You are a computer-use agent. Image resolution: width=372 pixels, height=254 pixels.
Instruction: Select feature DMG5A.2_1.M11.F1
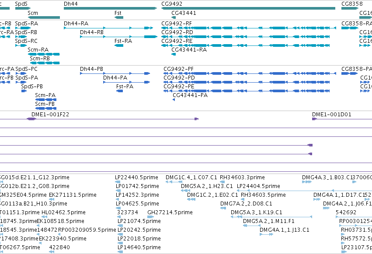tap(252, 226)
